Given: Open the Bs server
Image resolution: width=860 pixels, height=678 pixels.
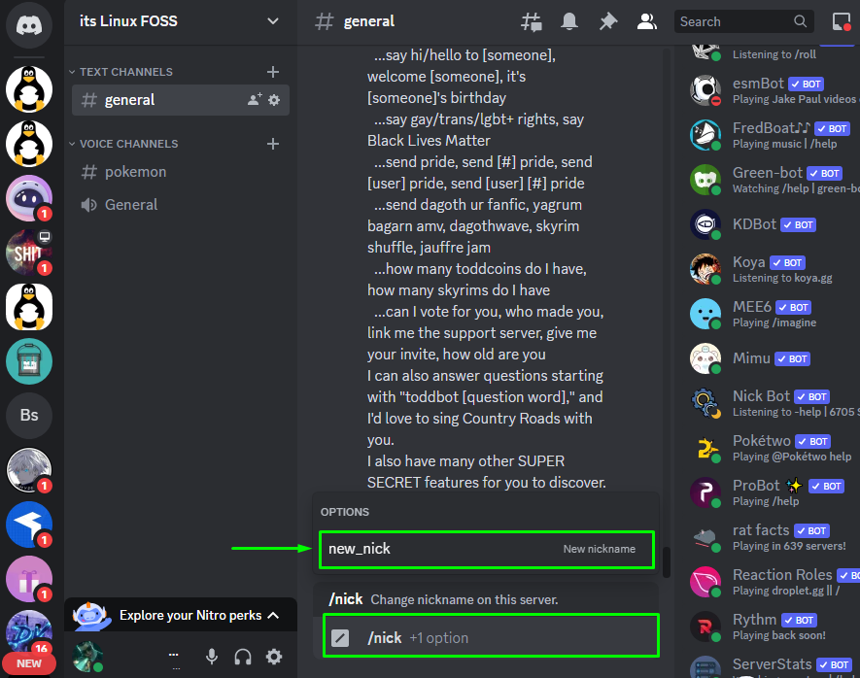Looking at the screenshot, I should pyautogui.click(x=29, y=416).
